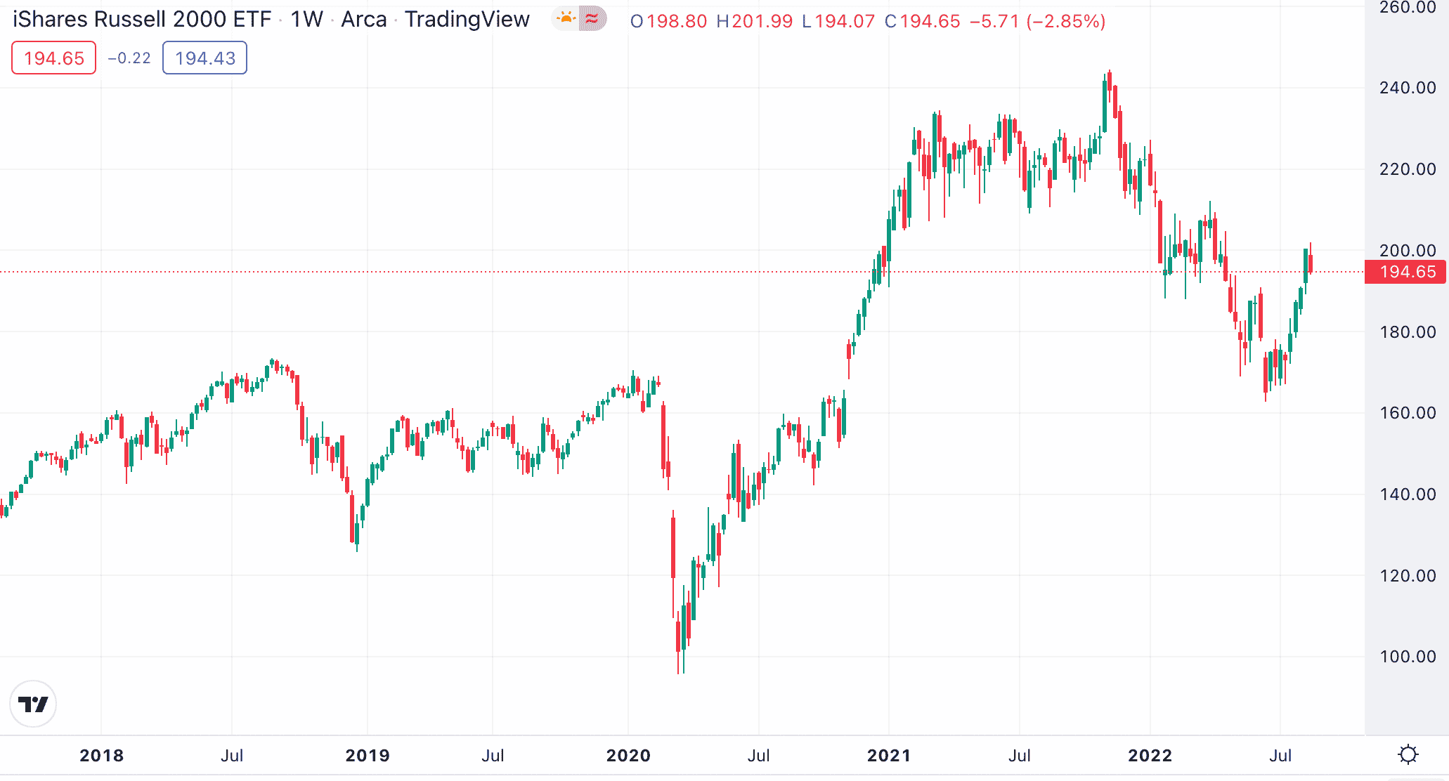The height and width of the screenshot is (781, 1449).
Task: Click the 1W interval label
Action: coord(306,20)
